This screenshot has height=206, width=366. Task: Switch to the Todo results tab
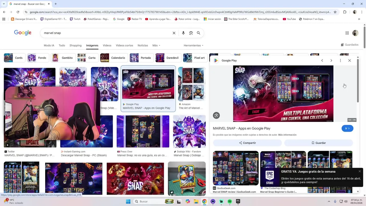coord(62,45)
